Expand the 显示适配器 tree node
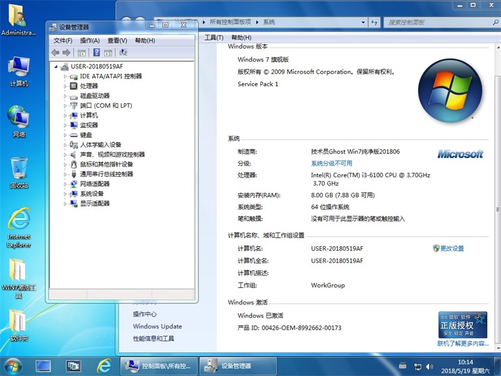501x376 pixels. (66, 204)
